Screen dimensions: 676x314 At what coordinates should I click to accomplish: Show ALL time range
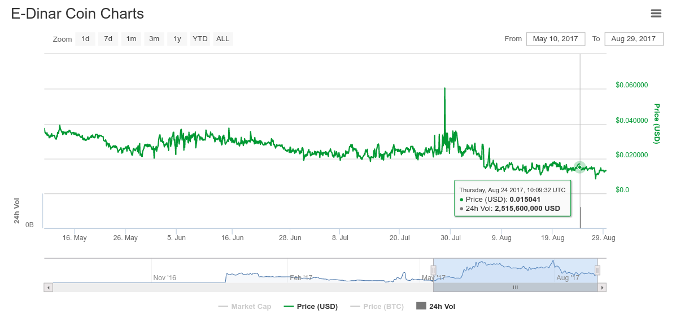(x=223, y=39)
